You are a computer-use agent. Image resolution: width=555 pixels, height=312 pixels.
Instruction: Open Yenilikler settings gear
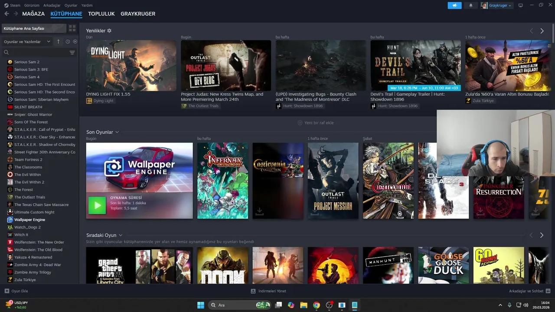pos(109,31)
